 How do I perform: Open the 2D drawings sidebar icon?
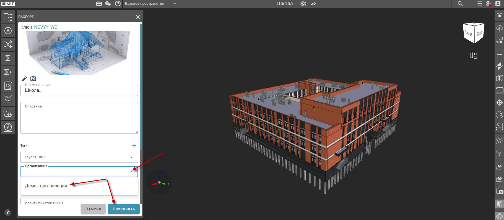point(8,86)
